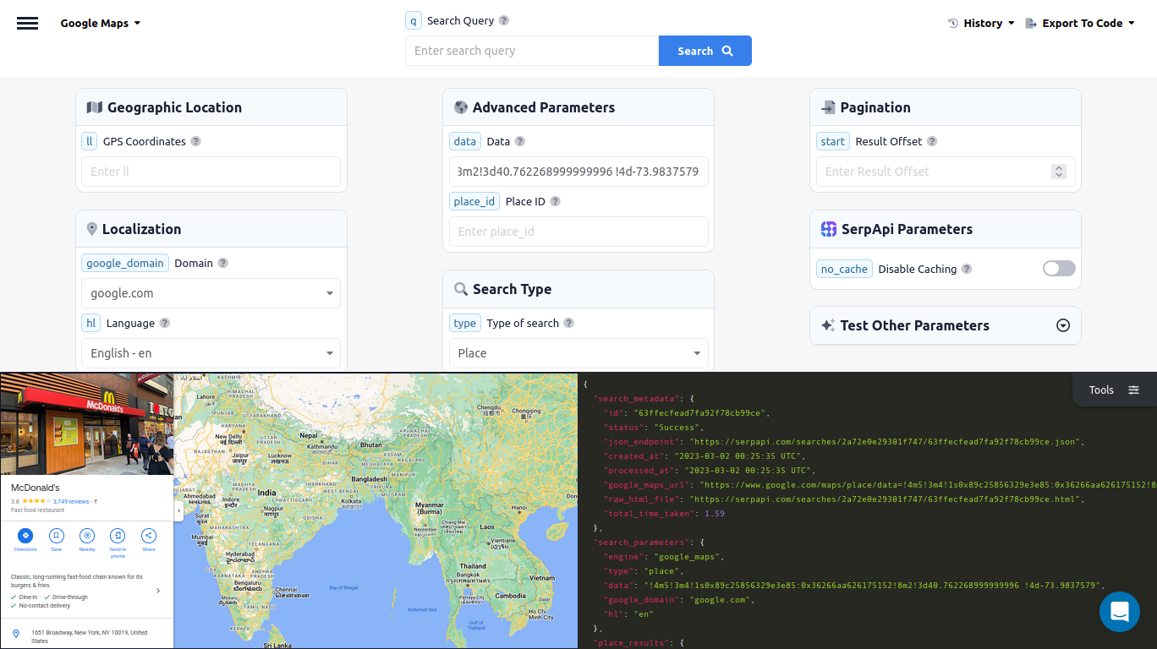Click the json_endpoint URL in results
This screenshot has height=649, width=1157.
pyautogui.click(x=886, y=442)
